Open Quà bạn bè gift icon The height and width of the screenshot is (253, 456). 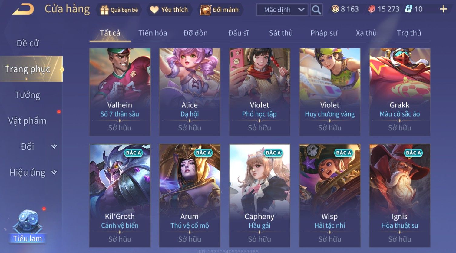pos(104,10)
